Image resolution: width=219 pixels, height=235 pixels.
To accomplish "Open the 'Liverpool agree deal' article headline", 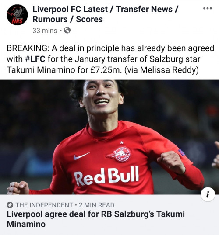I will tap(95, 219).
